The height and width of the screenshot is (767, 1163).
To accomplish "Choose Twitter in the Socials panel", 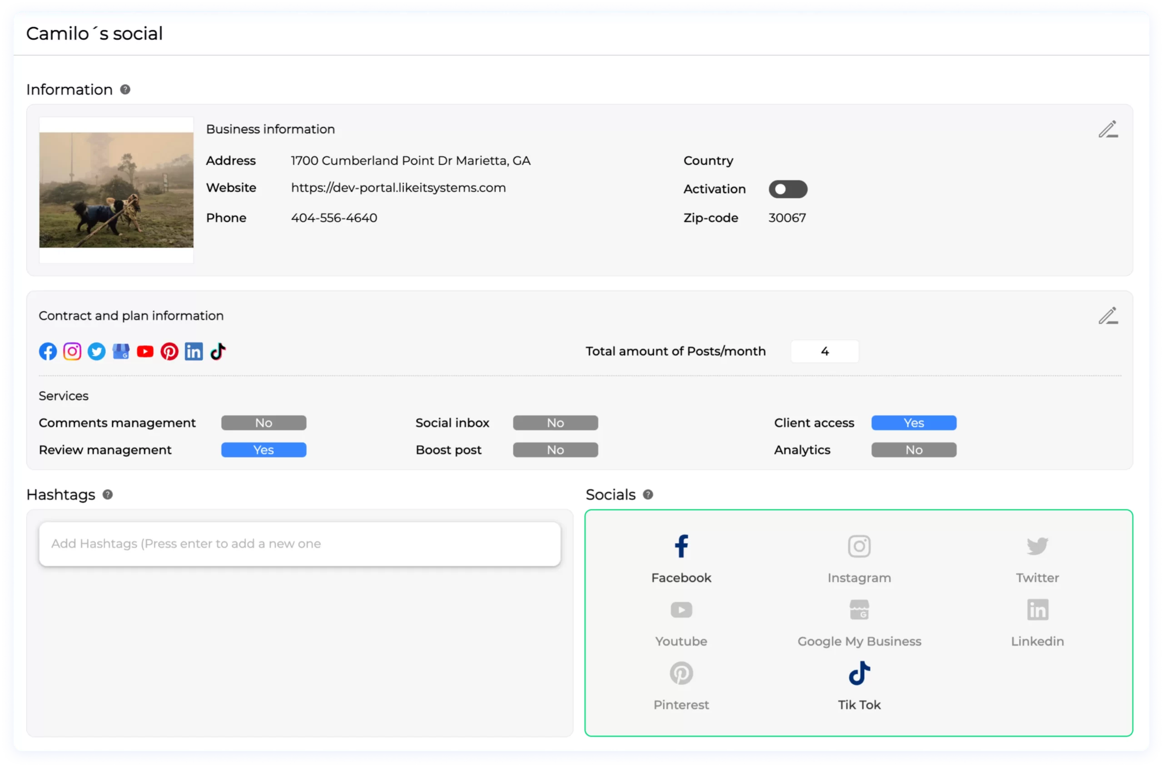I will [x=1037, y=558].
